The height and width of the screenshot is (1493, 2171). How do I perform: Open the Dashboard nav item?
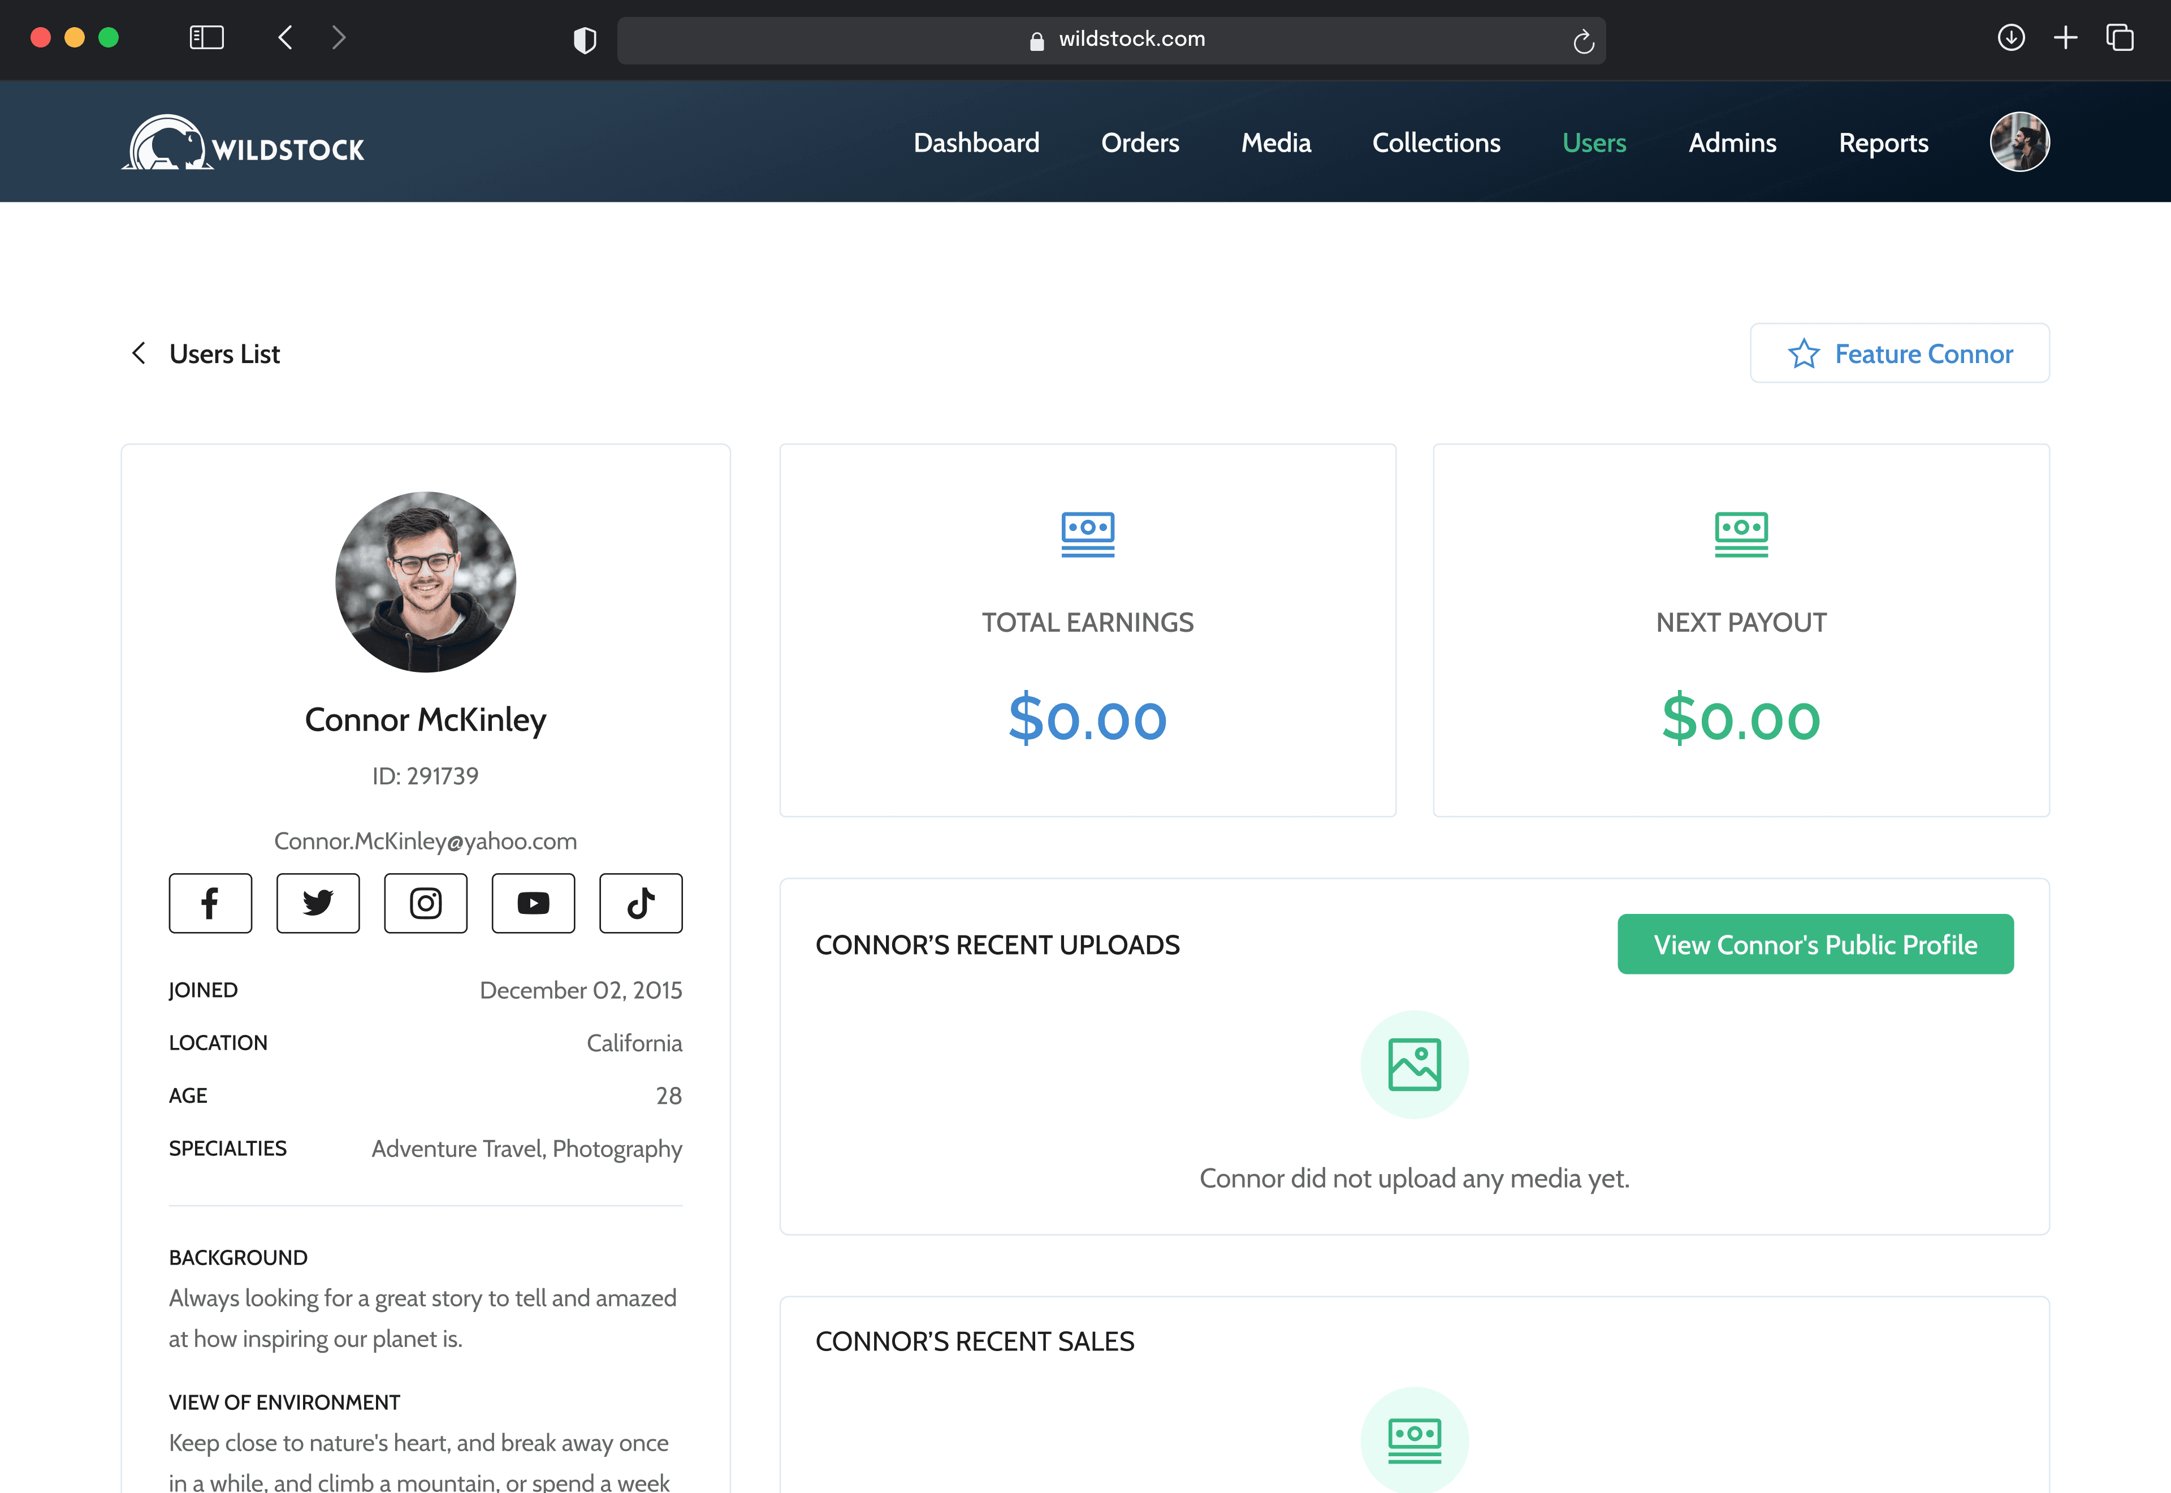coord(976,142)
